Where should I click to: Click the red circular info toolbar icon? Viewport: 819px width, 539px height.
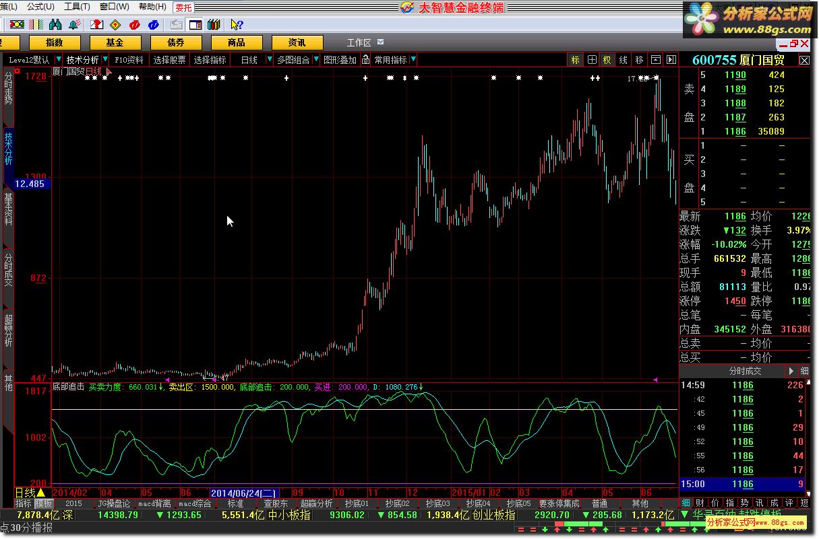(x=135, y=25)
